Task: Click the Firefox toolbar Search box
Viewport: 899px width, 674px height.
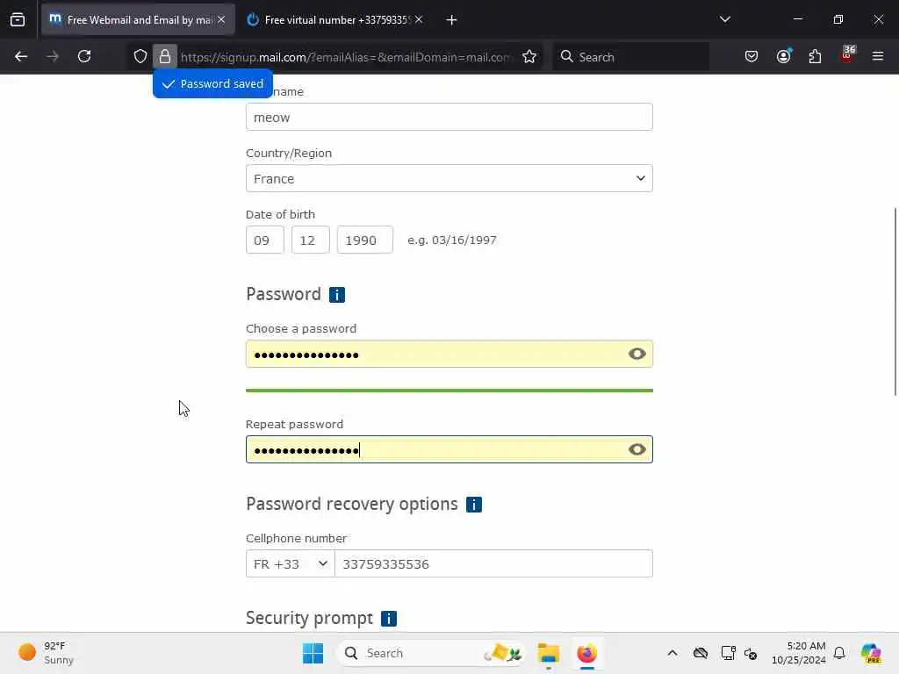Action: [630, 57]
